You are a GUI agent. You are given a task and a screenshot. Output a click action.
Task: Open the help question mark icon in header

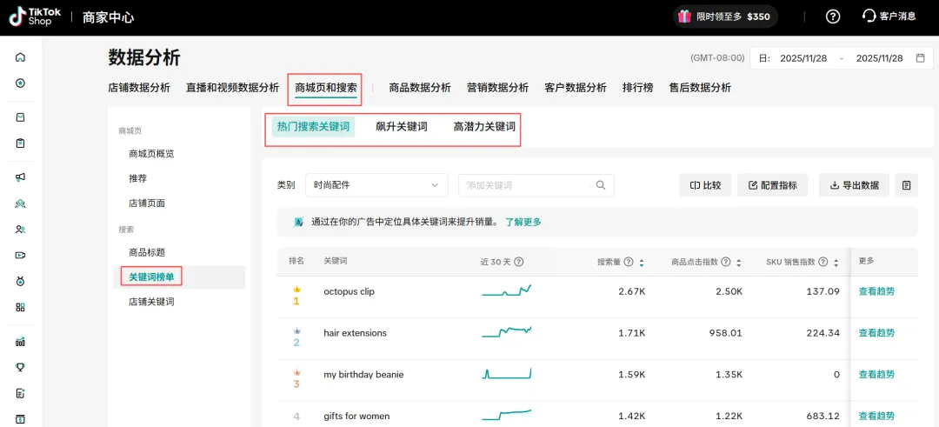[x=833, y=17]
